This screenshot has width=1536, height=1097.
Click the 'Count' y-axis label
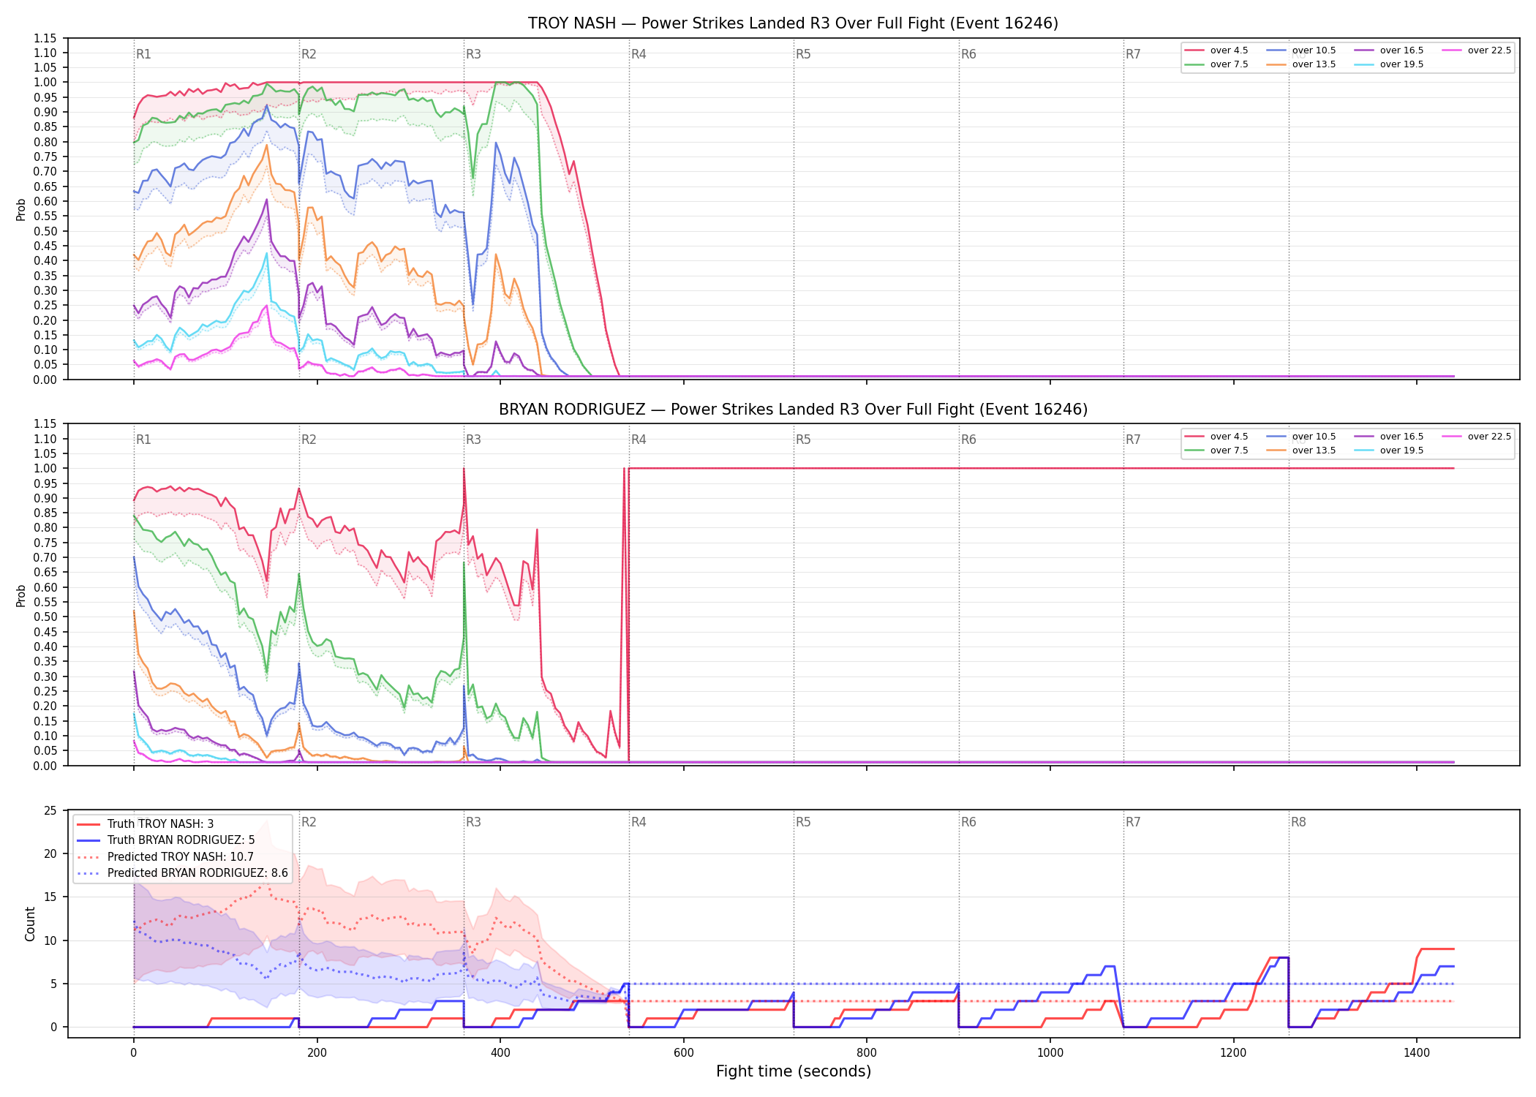pyautogui.click(x=30, y=924)
